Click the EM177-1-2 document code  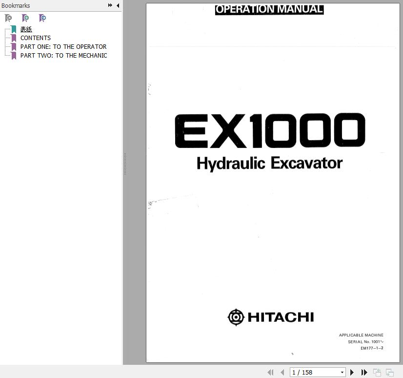pyautogui.click(x=372, y=348)
